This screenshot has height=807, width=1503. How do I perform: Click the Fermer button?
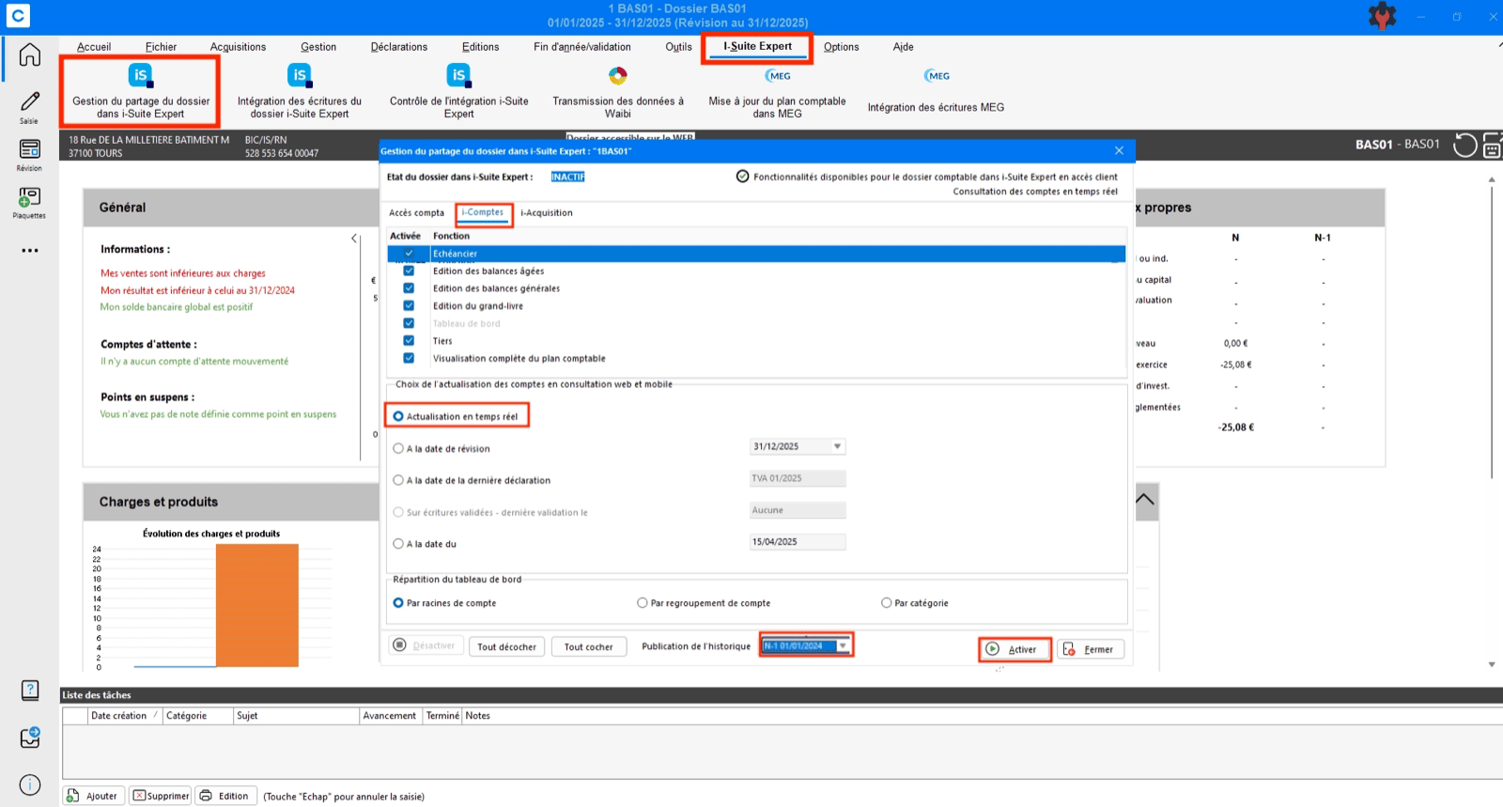1090,649
